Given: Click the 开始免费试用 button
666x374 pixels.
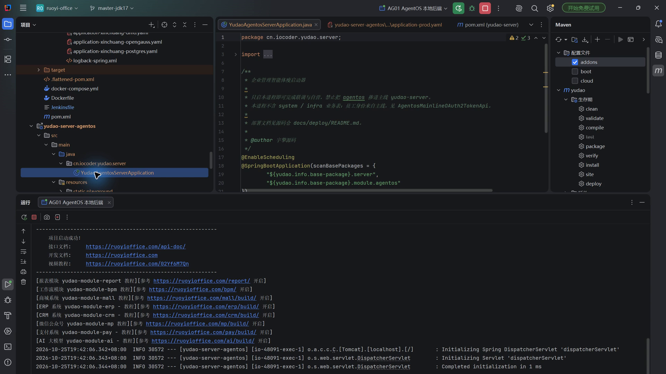Looking at the screenshot, I should [x=583, y=8].
